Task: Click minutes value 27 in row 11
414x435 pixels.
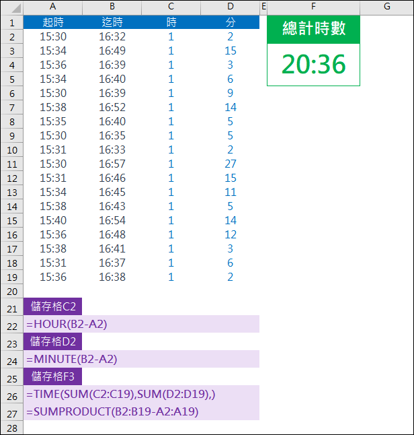Action: 230,164
